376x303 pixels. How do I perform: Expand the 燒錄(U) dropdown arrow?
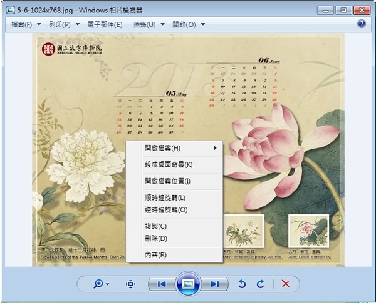tap(162, 24)
